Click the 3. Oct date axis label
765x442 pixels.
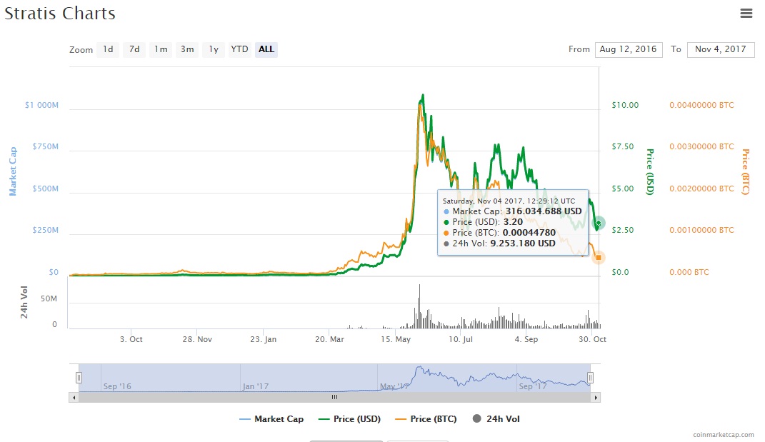pos(131,339)
